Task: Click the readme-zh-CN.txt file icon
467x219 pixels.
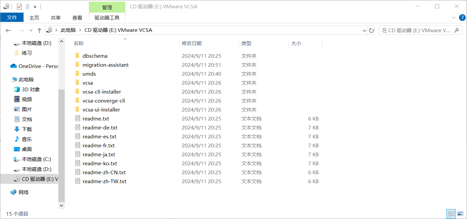Action: pos(78,172)
